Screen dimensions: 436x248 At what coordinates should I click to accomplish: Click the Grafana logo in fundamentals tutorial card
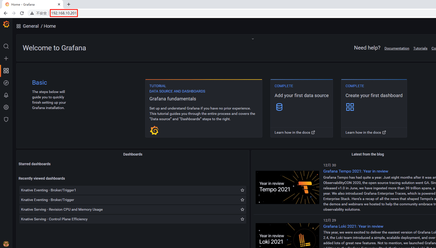tap(154, 131)
